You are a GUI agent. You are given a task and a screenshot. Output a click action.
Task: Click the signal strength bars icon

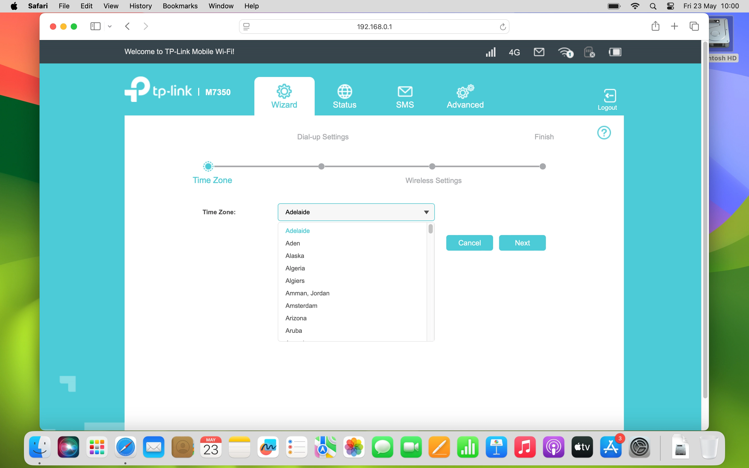click(x=490, y=52)
